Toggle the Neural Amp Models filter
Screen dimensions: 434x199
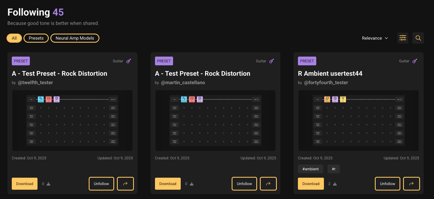pyautogui.click(x=75, y=38)
